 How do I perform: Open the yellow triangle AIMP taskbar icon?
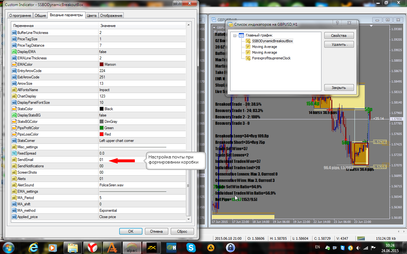point(210,247)
